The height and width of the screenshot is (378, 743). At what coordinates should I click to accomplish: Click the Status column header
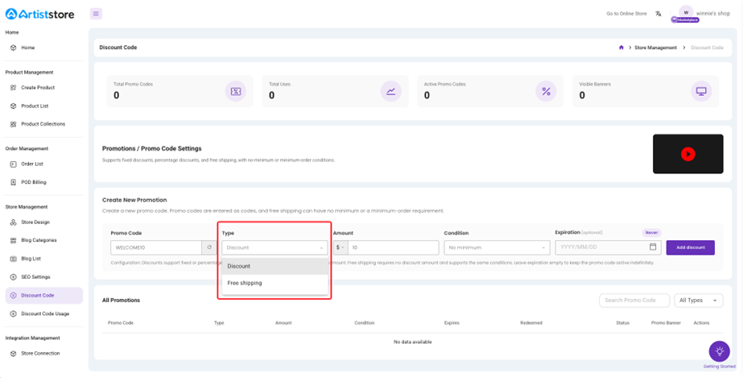[622, 323]
